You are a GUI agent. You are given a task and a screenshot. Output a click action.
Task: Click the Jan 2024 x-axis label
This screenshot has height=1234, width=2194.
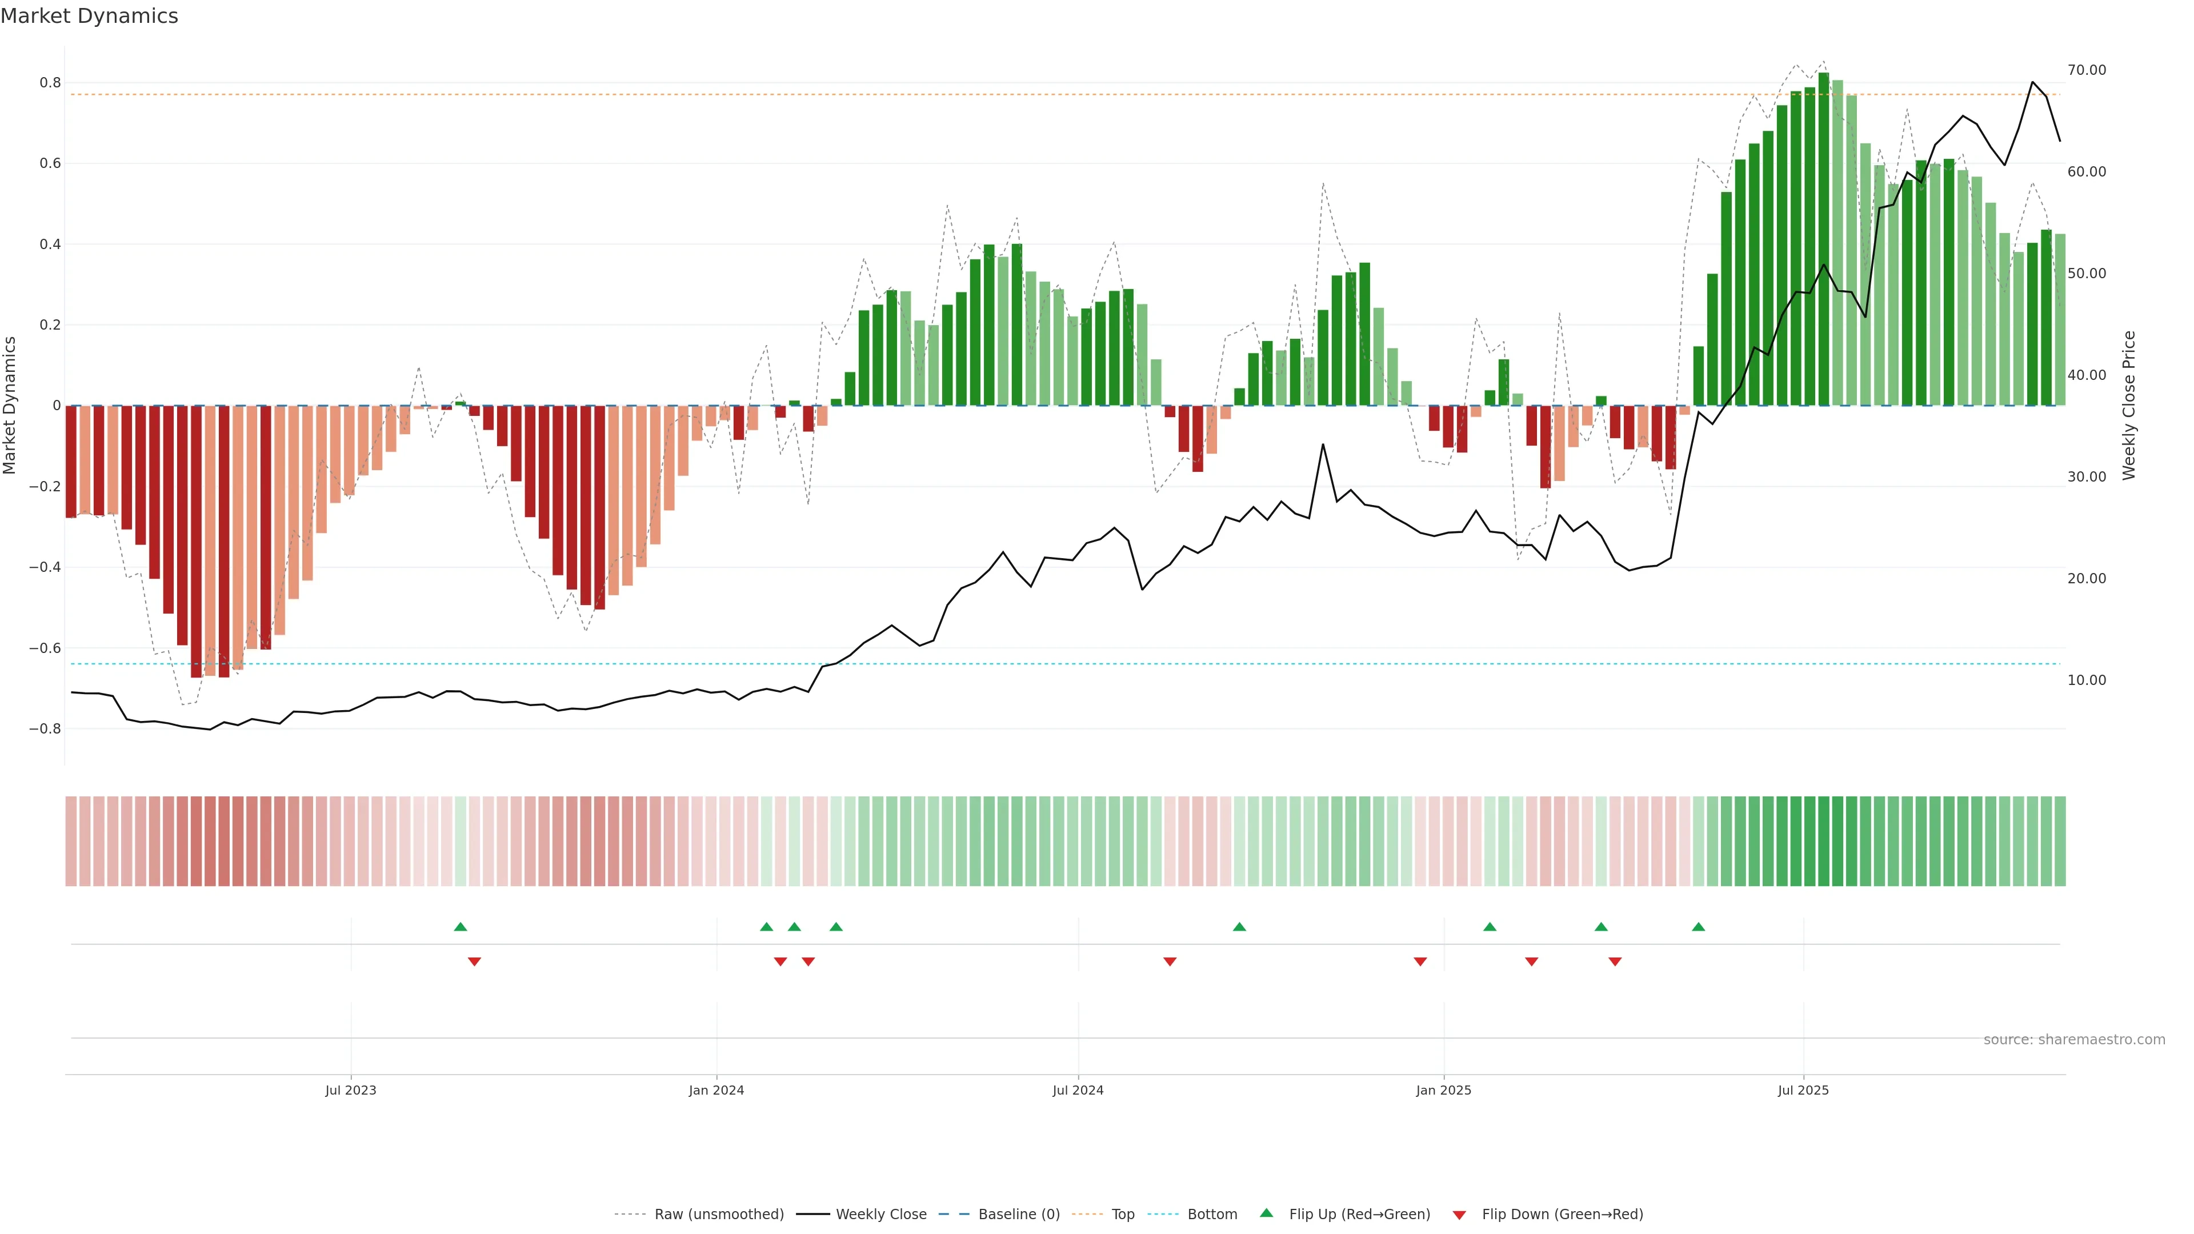716,1090
